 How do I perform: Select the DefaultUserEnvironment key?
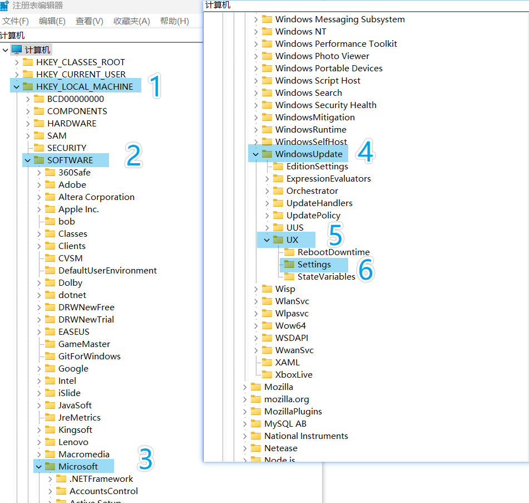click(107, 271)
